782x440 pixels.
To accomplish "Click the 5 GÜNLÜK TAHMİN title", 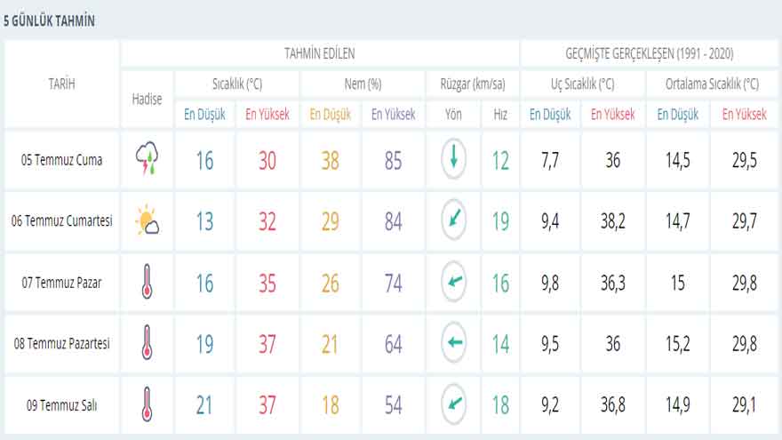I will [x=49, y=21].
